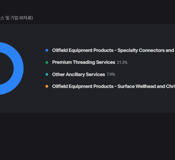Select the Surface Wellhead legend label
This screenshot has height=160, width=175.
pos(114,86)
